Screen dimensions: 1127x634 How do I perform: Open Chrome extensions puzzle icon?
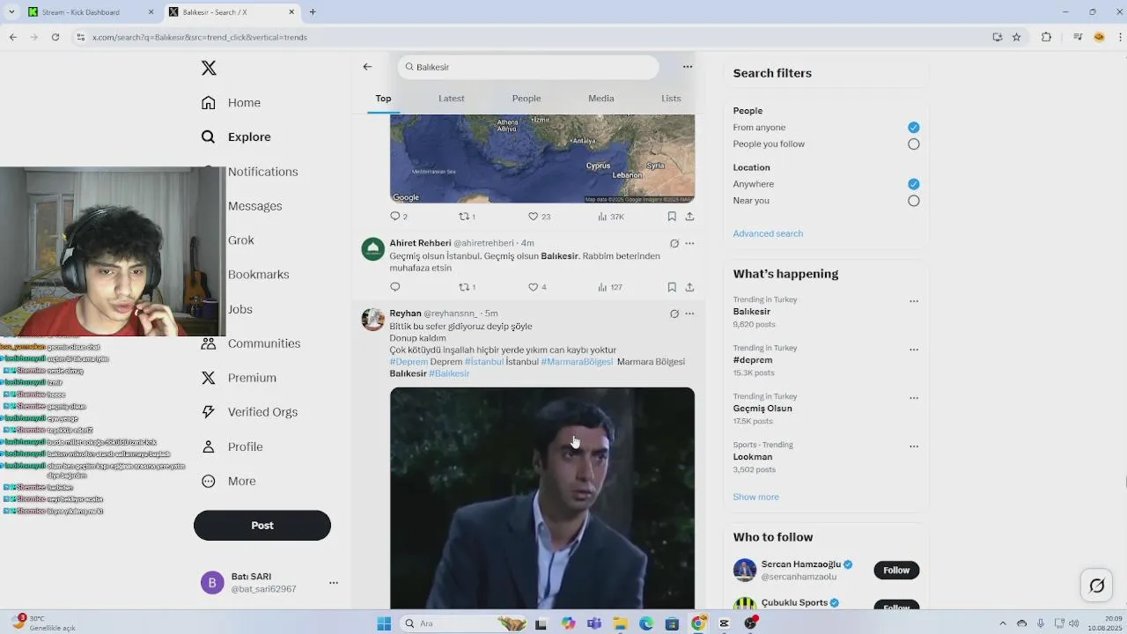[1046, 37]
